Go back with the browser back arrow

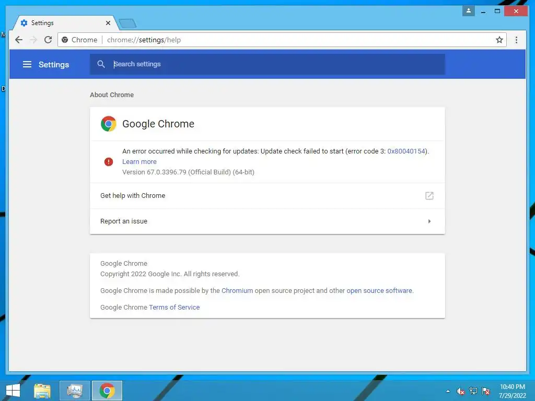[19, 40]
